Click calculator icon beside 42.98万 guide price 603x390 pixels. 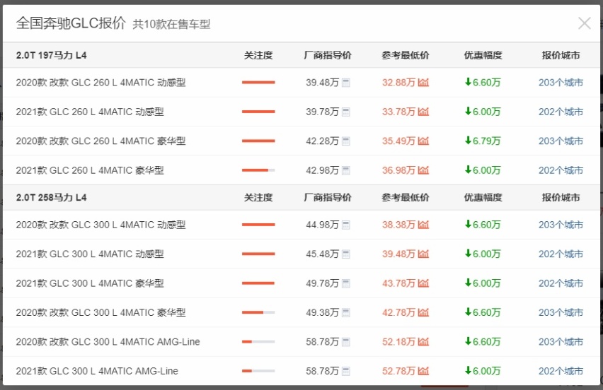[346, 170]
